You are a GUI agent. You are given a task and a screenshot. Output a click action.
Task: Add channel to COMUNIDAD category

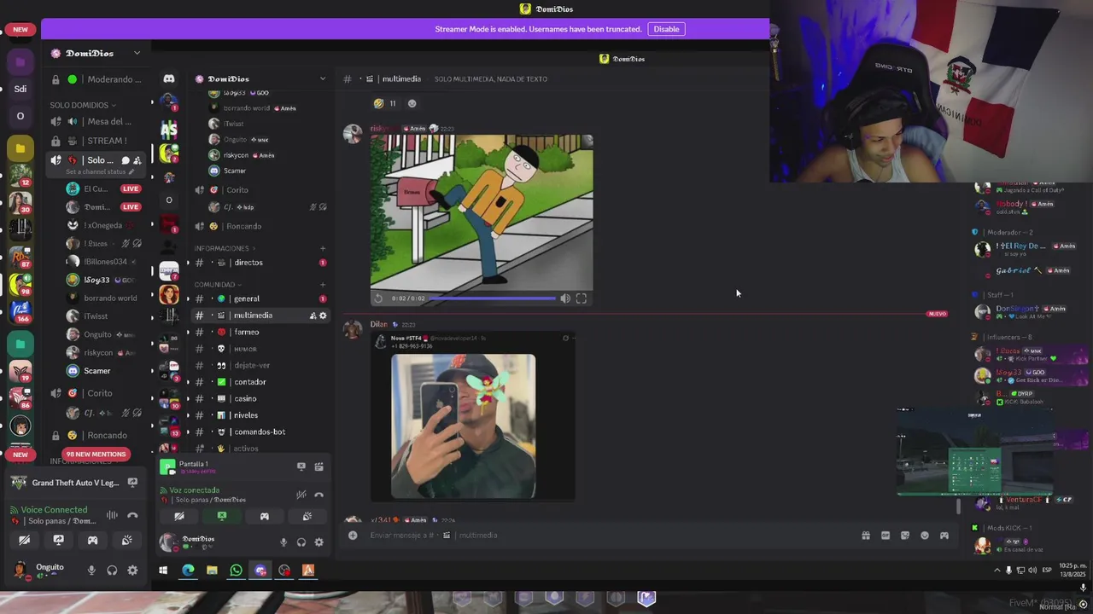pos(323,285)
